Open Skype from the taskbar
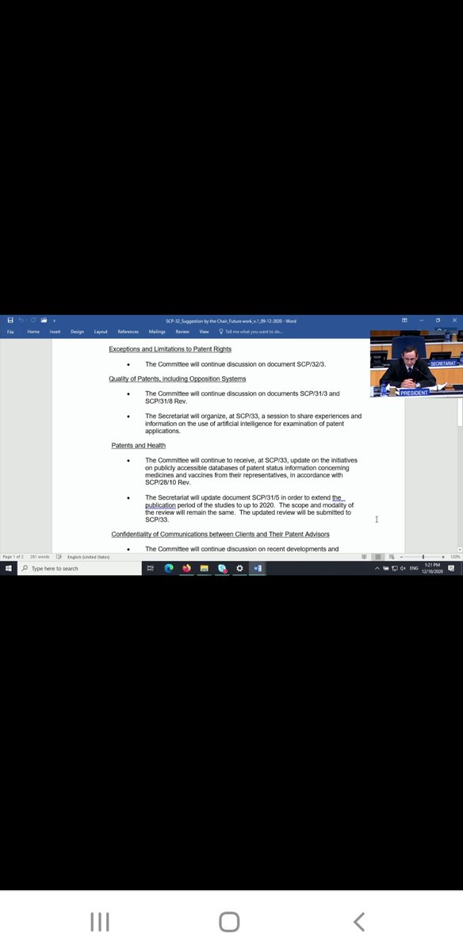This screenshot has width=463, height=952. click(222, 568)
